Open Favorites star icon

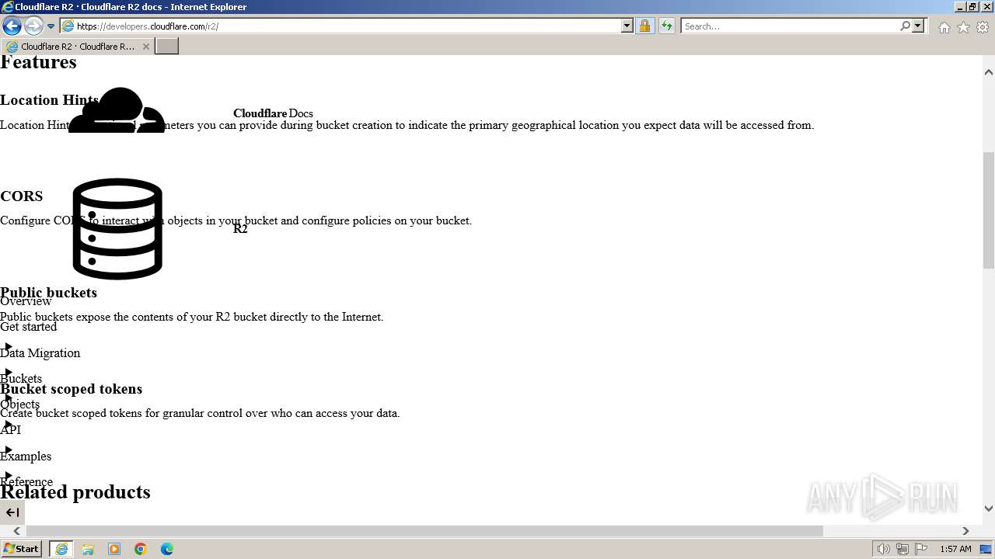(x=963, y=27)
